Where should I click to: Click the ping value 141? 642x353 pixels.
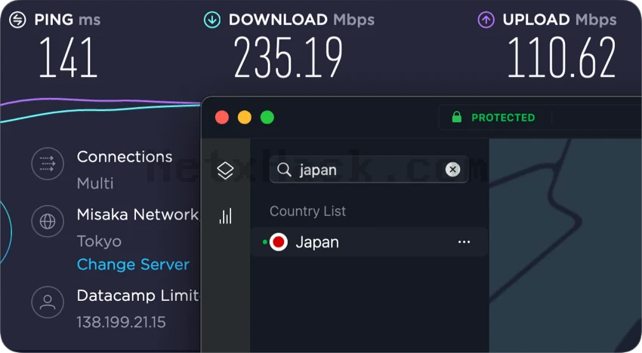click(68, 57)
